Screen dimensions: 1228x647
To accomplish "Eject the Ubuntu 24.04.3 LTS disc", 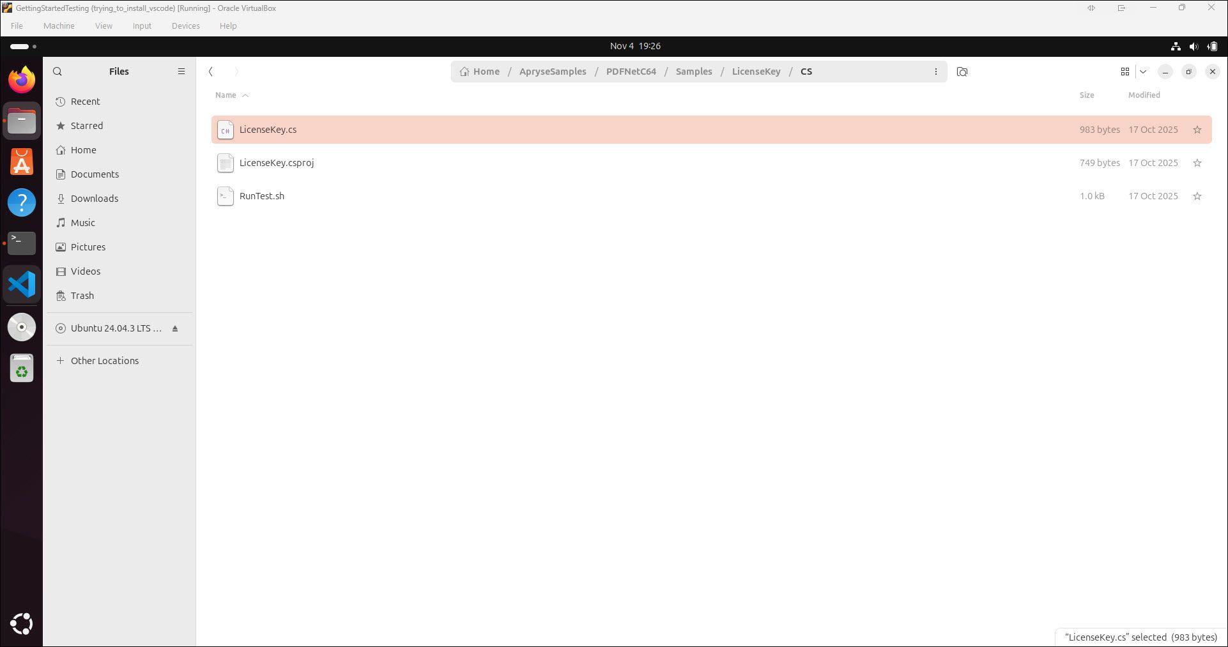I will click(x=175, y=328).
